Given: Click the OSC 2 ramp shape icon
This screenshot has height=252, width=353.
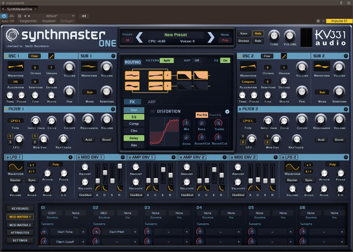Looking at the screenshot, I should [284, 56].
